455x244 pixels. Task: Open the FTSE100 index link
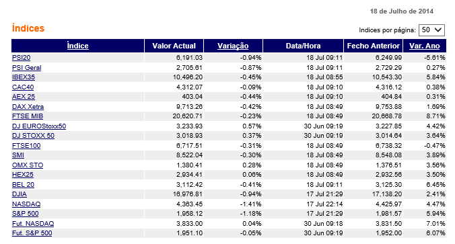(26, 145)
